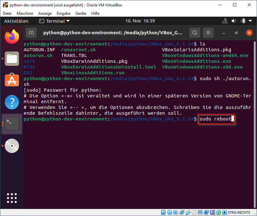Click the optical drive status icon
The width and height of the screenshot is (257, 216).
pos(170,212)
